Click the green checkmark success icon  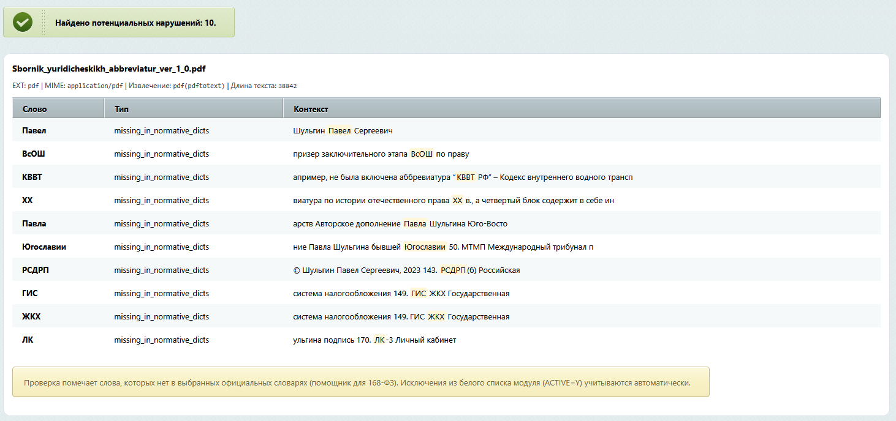[x=23, y=23]
